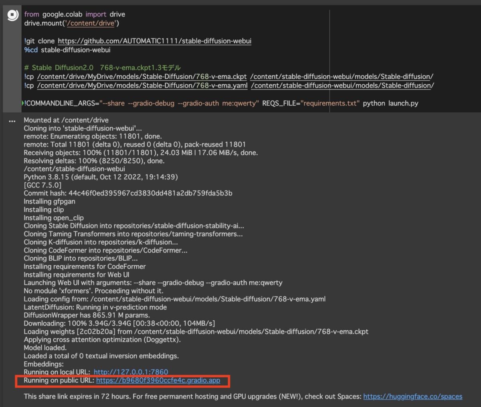The height and width of the screenshot is (407, 481).
Task: Click the '%cd stable-diffusion-webui' code line
Action: point(67,50)
